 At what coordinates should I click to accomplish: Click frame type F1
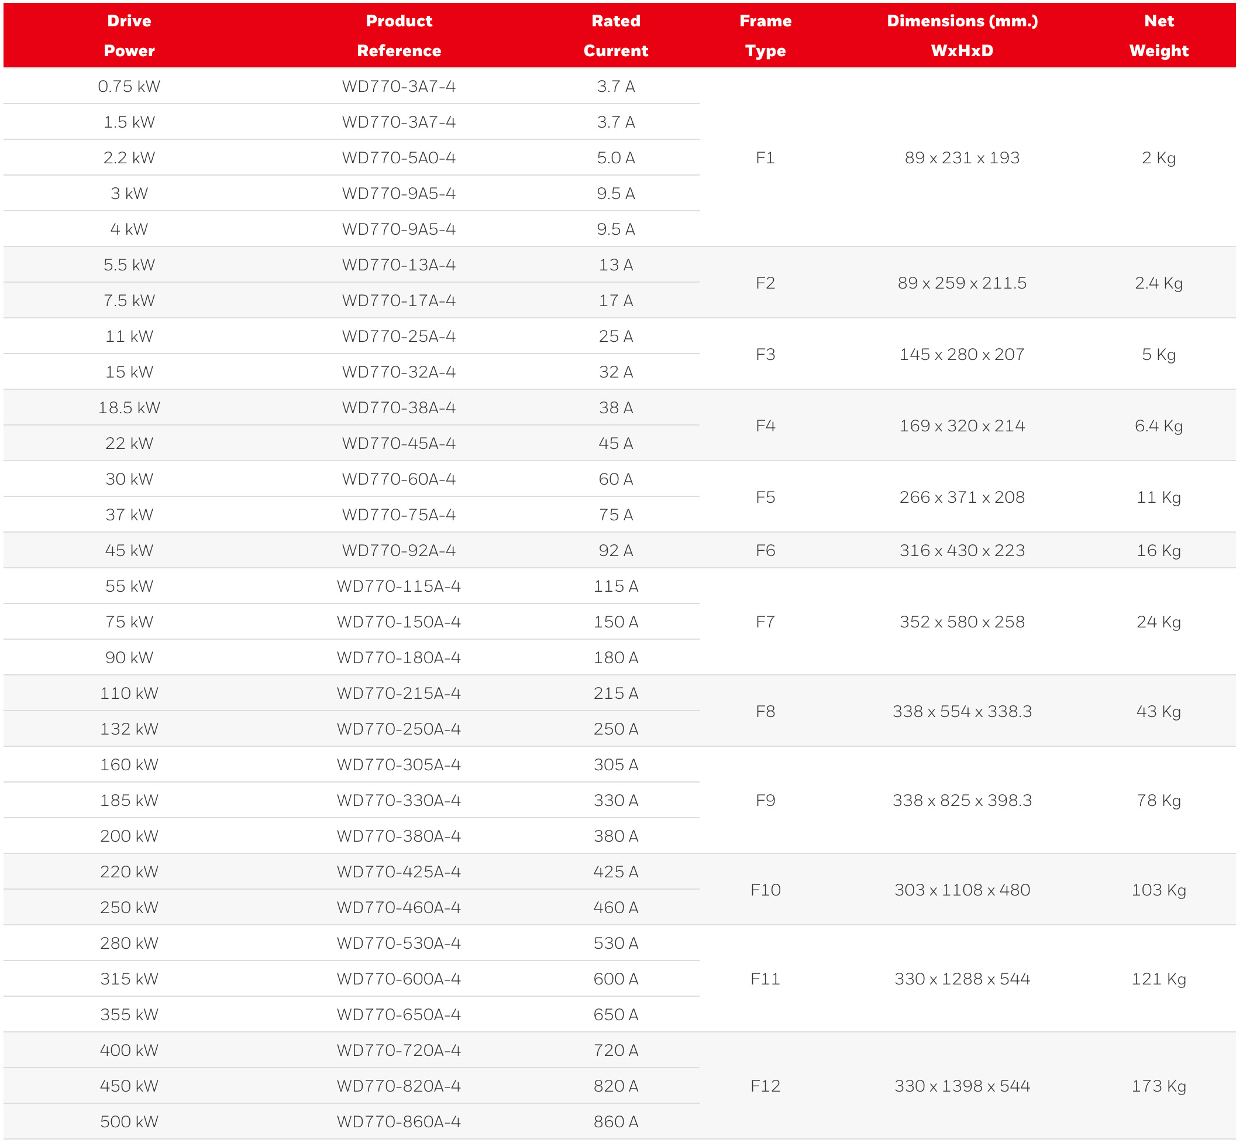click(765, 157)
